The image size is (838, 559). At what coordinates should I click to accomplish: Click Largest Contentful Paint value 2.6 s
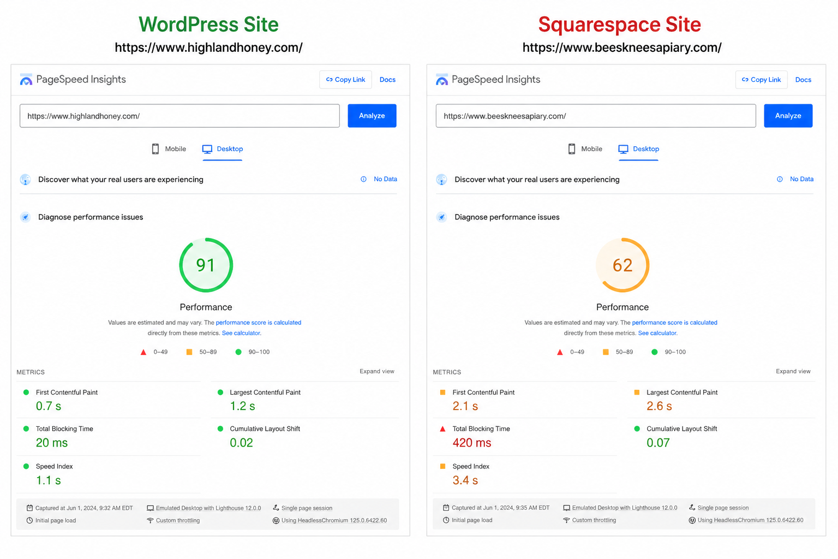pos(660,406)
